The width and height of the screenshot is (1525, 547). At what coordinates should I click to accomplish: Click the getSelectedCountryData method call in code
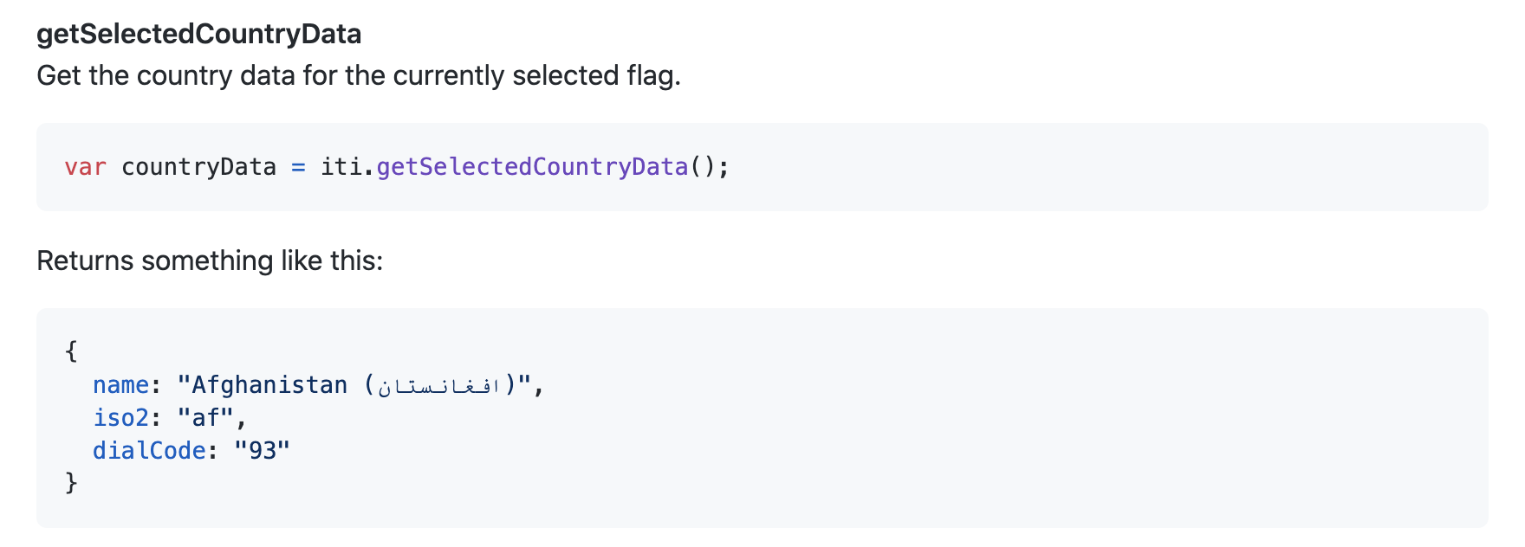tap(532, 166)
